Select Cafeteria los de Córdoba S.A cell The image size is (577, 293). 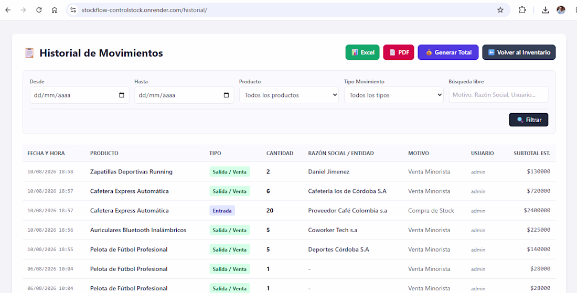(347, 191)
